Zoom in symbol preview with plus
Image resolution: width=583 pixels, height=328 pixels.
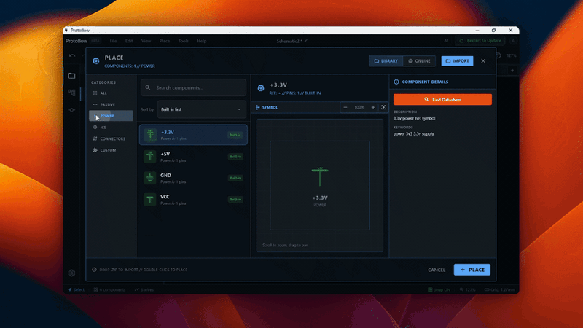coord(373,107)
